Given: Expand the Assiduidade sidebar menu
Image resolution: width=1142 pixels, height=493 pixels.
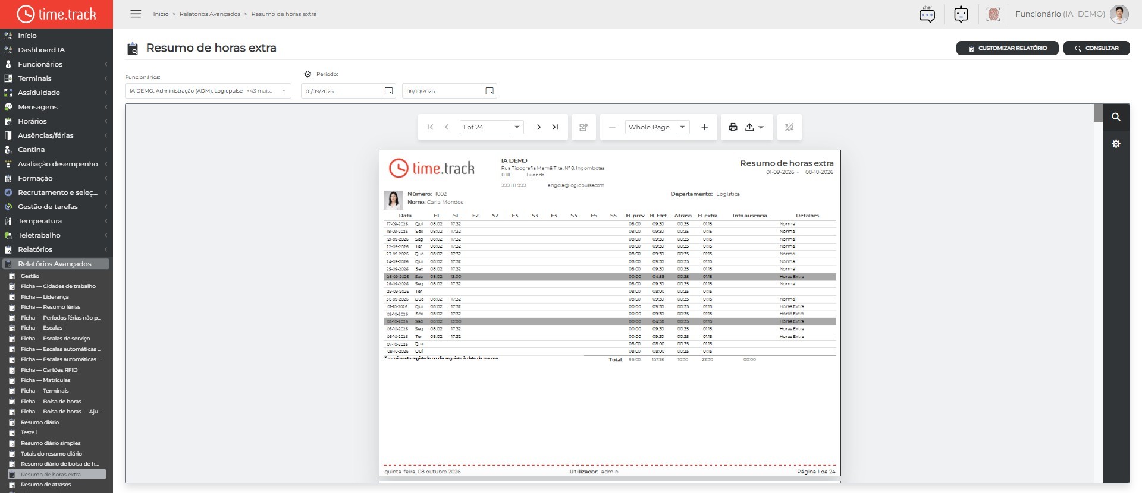Looking at the screenshot, I should coord(57,93).
